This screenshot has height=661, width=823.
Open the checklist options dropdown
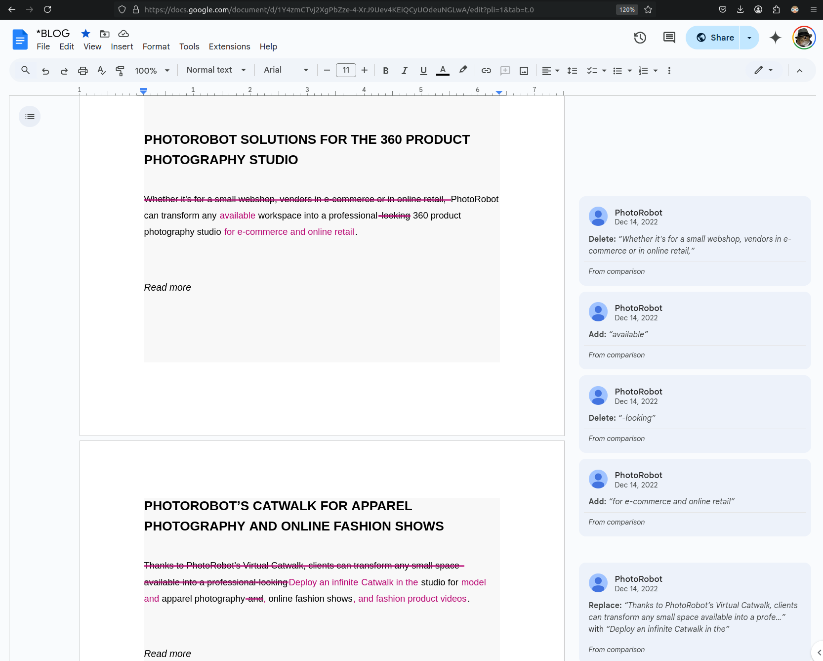pyautogui.click(x=596, y=71)
